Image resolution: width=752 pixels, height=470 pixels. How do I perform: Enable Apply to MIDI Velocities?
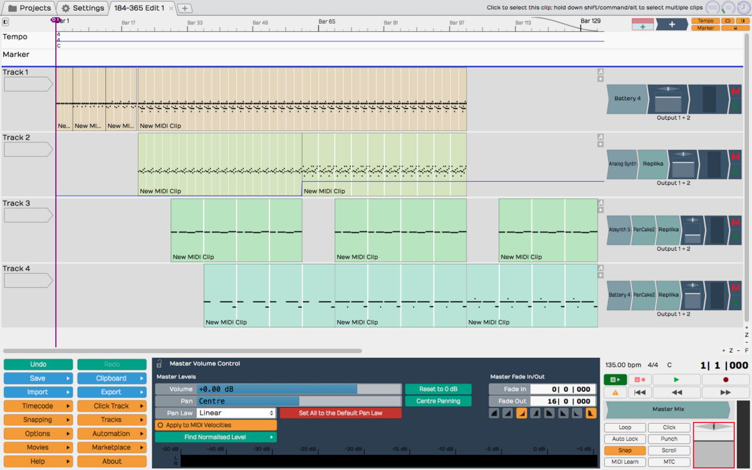click(x=216, y=425)
